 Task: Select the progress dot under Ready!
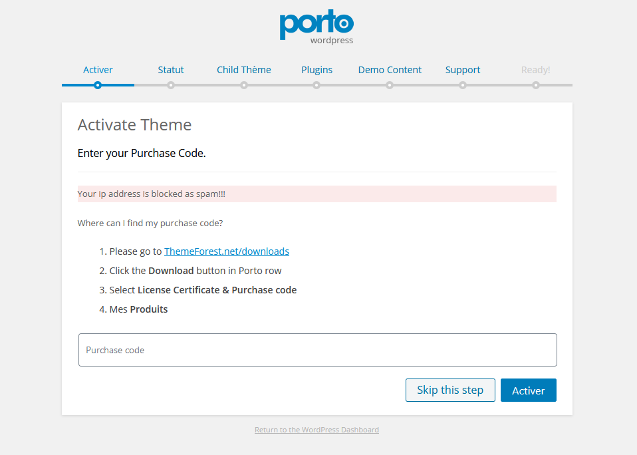pos(535,85)
